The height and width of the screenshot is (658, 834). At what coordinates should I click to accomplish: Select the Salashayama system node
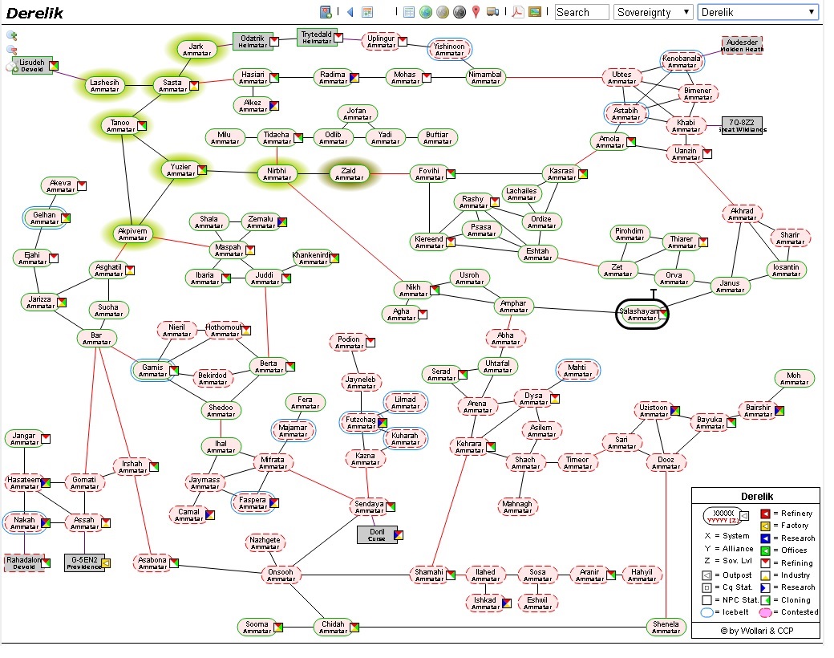pos(642,314)
